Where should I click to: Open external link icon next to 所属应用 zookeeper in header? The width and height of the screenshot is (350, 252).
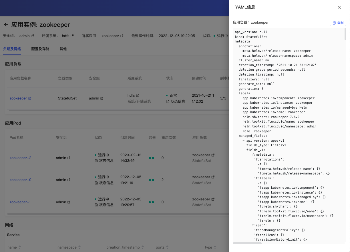[x=122, y=36]
